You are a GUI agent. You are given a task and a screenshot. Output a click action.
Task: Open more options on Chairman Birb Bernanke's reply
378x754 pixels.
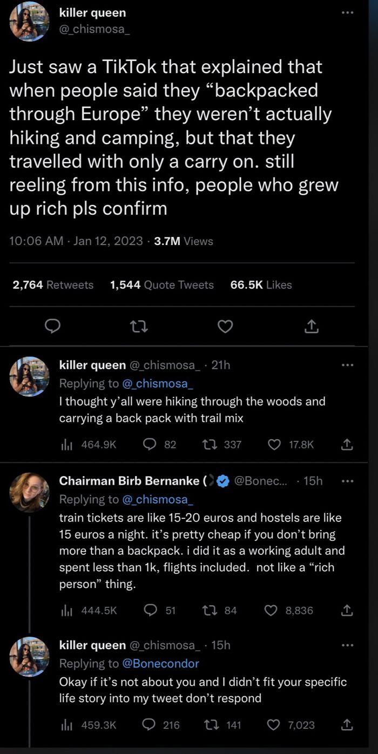[348, 480]
